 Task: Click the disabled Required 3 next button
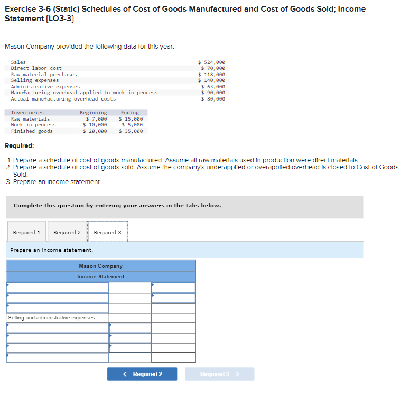[220, 374]
